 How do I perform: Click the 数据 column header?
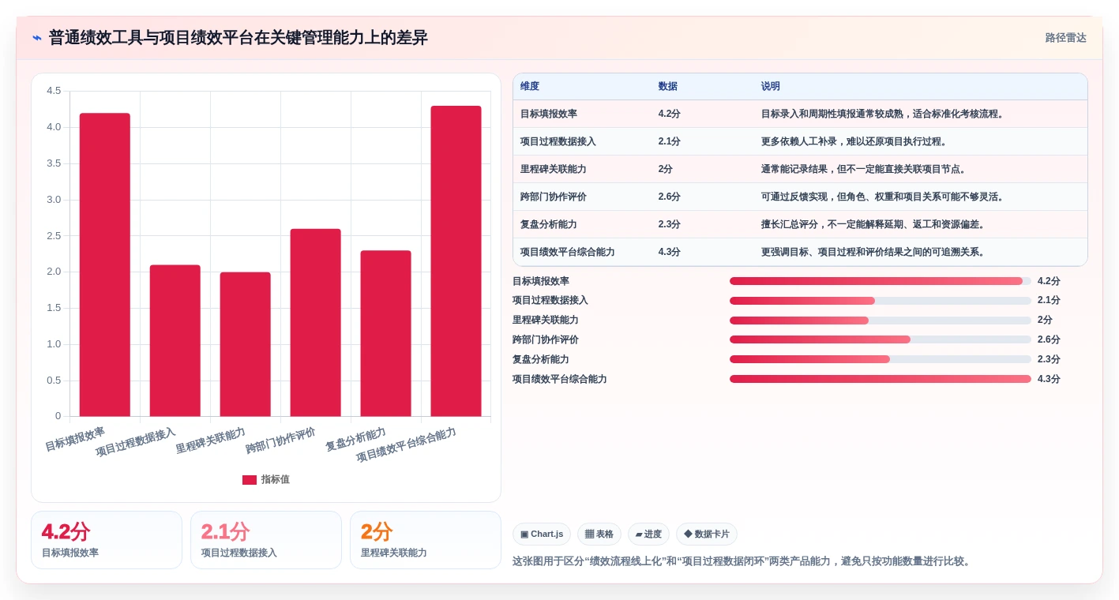pos(668,87)
